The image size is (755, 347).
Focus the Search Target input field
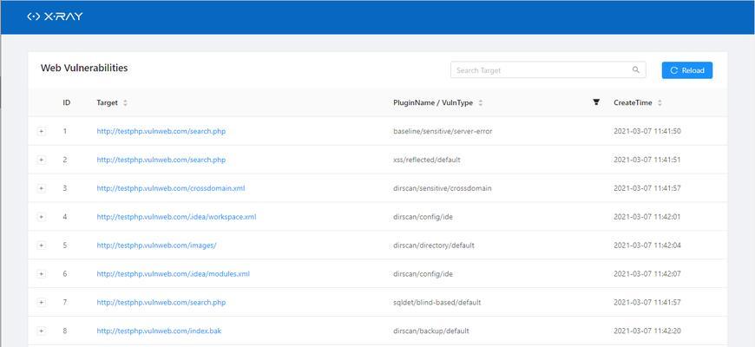click(548, 70)
